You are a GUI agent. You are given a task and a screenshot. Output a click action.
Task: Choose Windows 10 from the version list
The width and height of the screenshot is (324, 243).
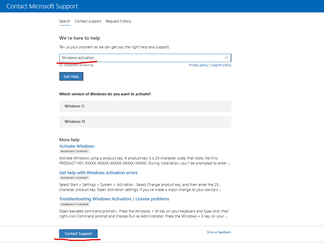[145, 121]
